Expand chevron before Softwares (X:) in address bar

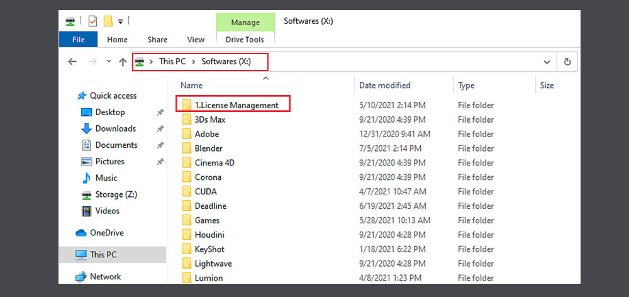click(x=193, y=62)
